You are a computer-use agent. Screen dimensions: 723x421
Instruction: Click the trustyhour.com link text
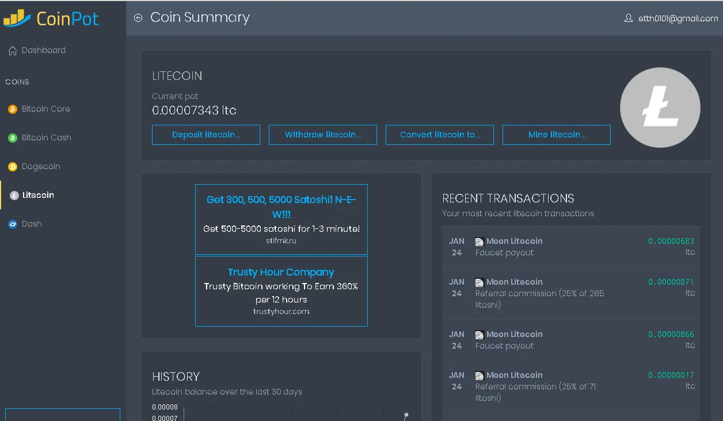[x=281, y=311]
